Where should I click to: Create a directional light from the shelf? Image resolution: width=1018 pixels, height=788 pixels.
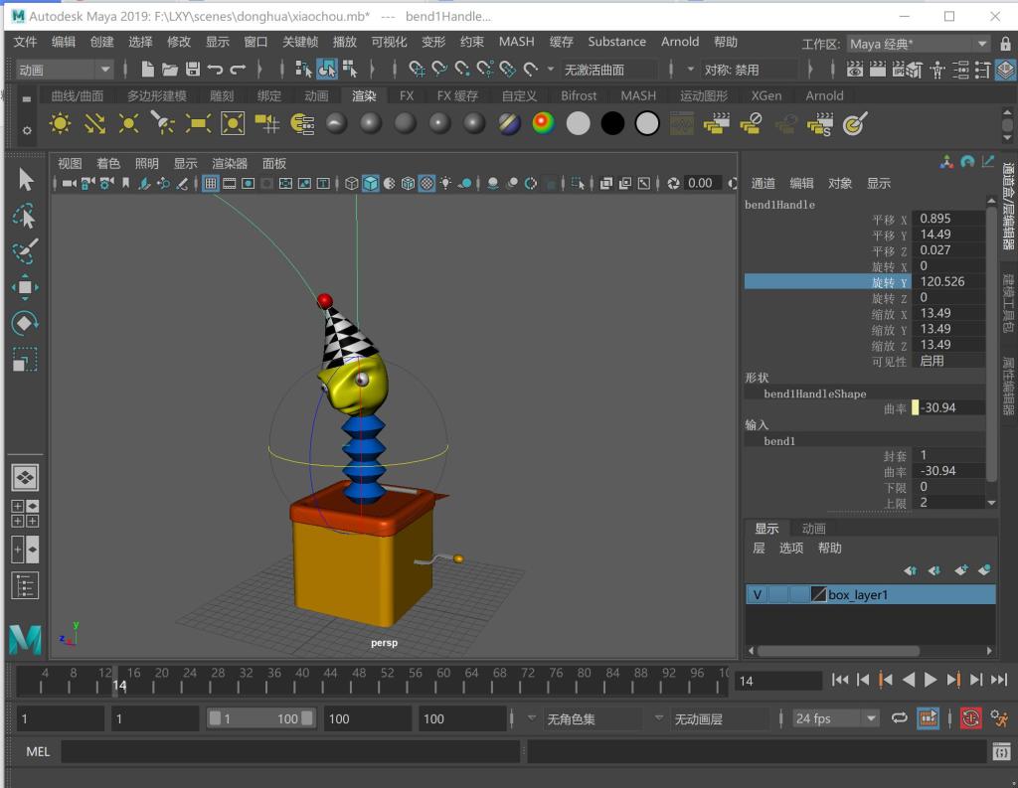click(x=94, y=123)
